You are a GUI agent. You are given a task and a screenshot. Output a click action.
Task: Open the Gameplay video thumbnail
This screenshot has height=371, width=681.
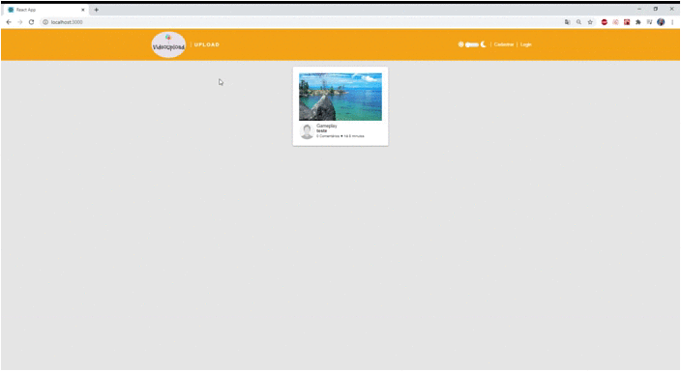click(x=340, y=97)
